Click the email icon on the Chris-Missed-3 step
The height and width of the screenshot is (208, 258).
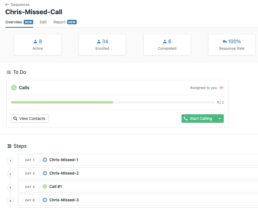click(x=45, y=200)
